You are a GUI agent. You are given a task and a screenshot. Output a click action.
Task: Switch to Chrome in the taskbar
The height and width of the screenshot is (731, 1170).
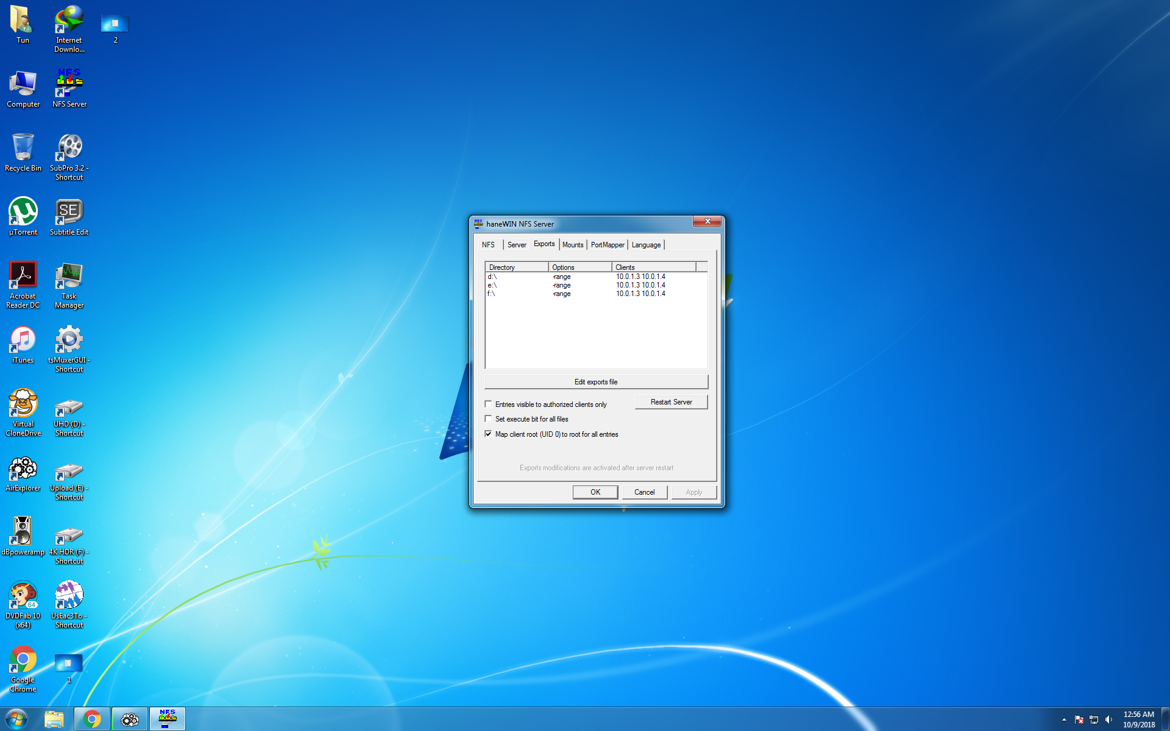point(92,719)
